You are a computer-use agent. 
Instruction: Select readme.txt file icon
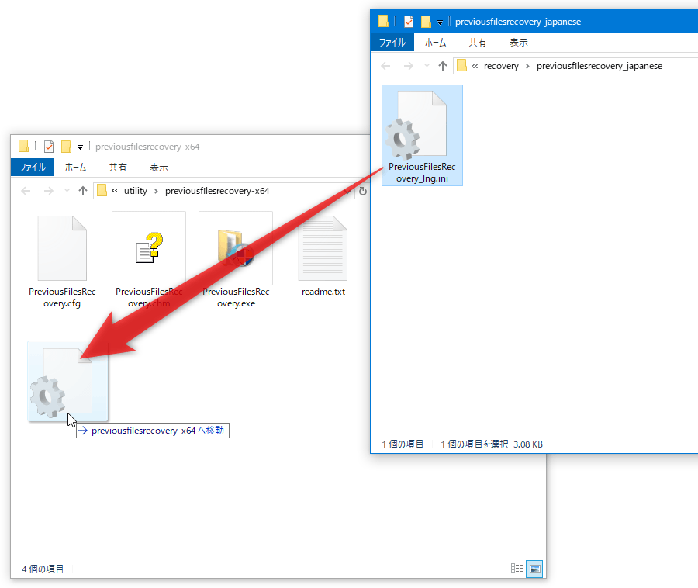(x=323, y=248)
